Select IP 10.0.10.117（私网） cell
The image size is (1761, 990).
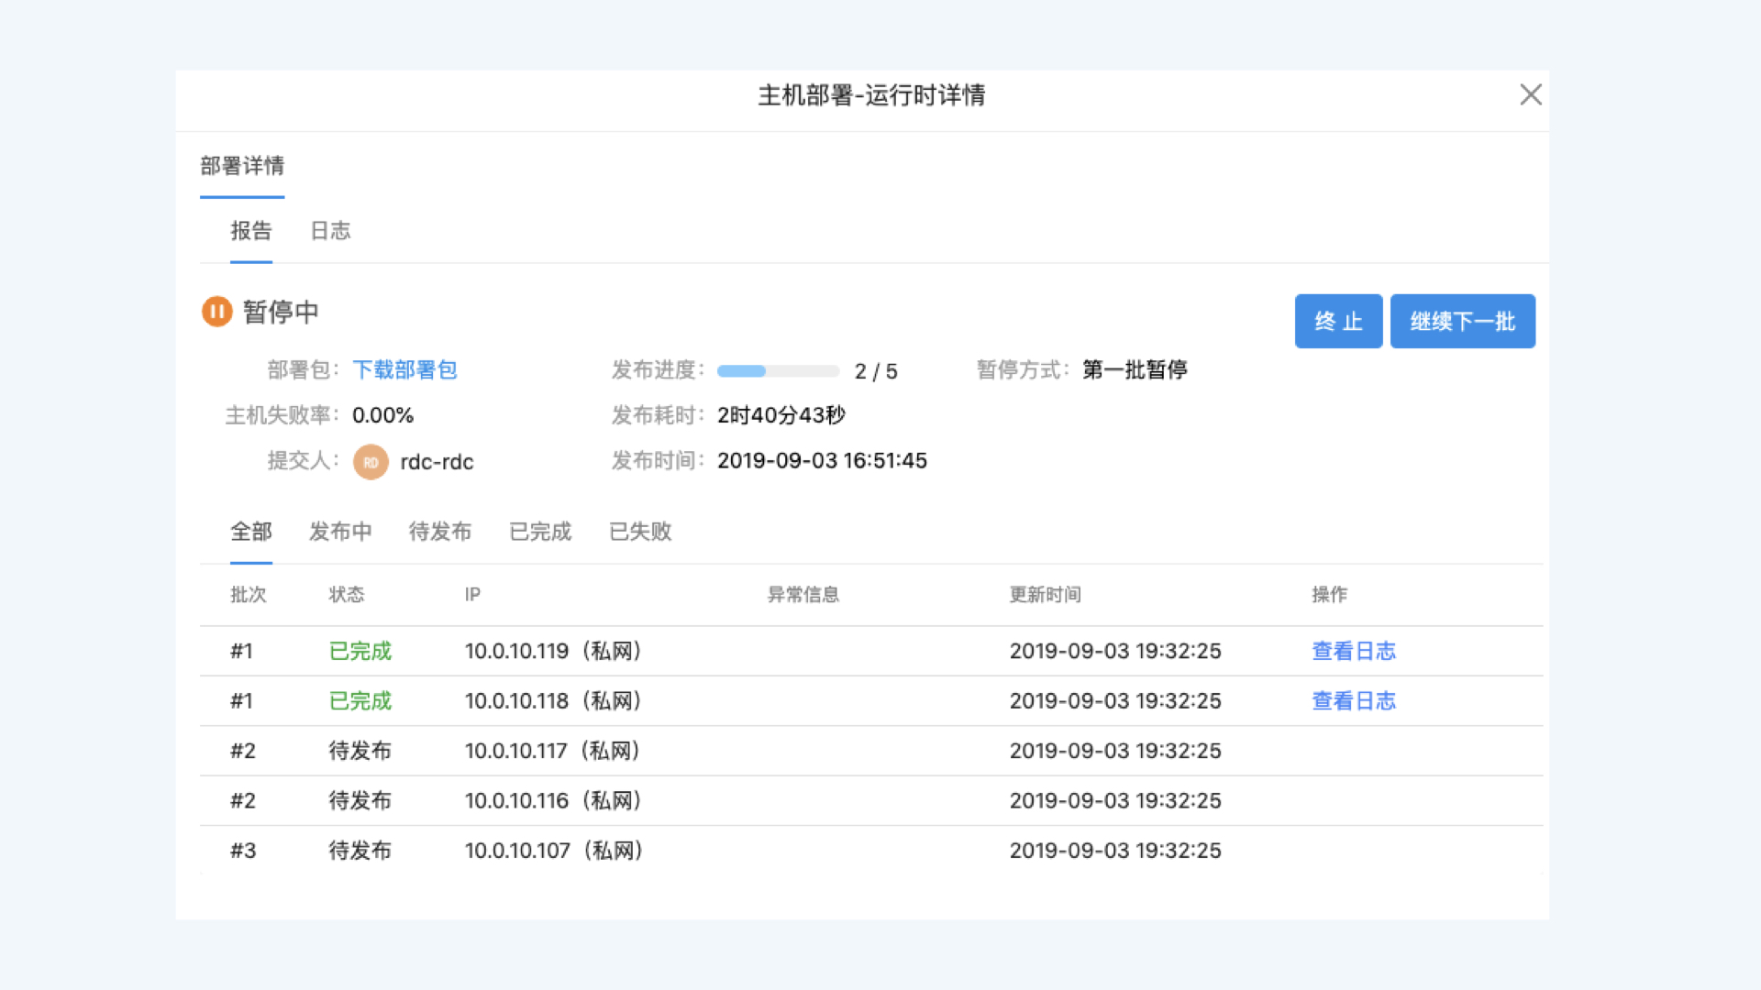click(x=555, y=751)
